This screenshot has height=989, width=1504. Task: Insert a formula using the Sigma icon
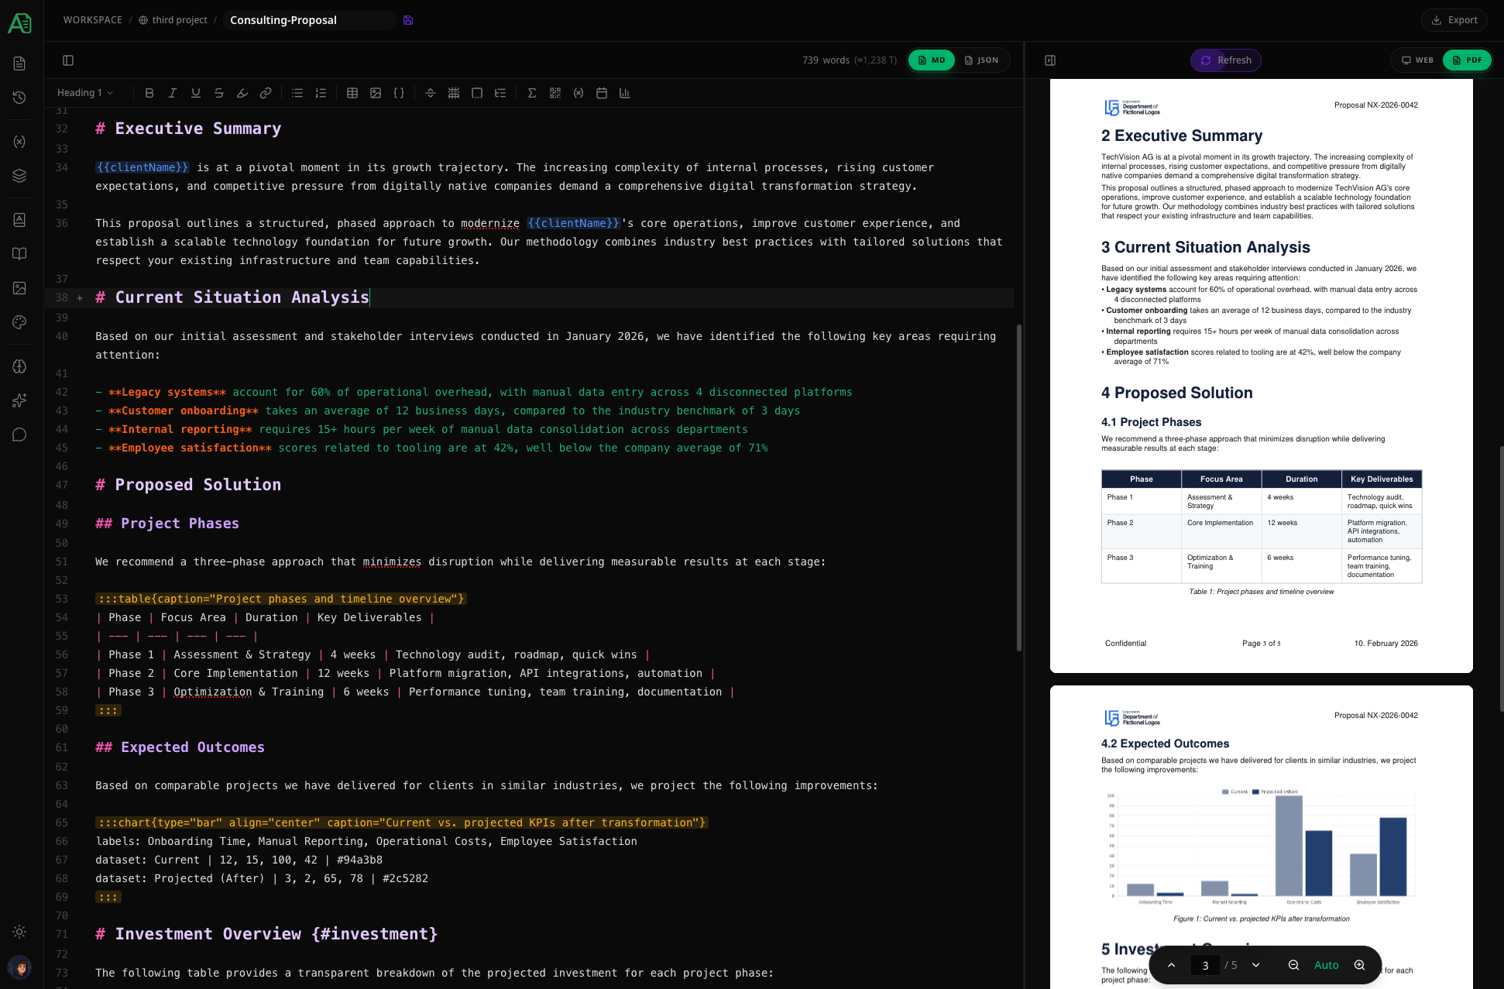532,93
